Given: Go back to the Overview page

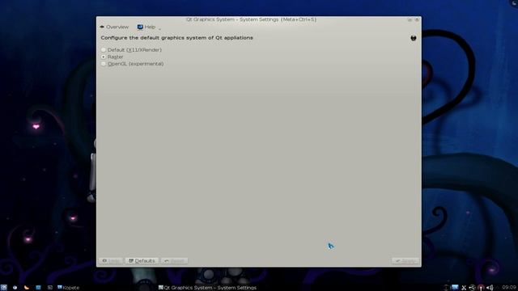Looking at the screenshot, I should tap(114, 27).
